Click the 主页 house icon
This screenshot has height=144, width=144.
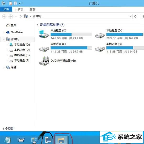8,25
